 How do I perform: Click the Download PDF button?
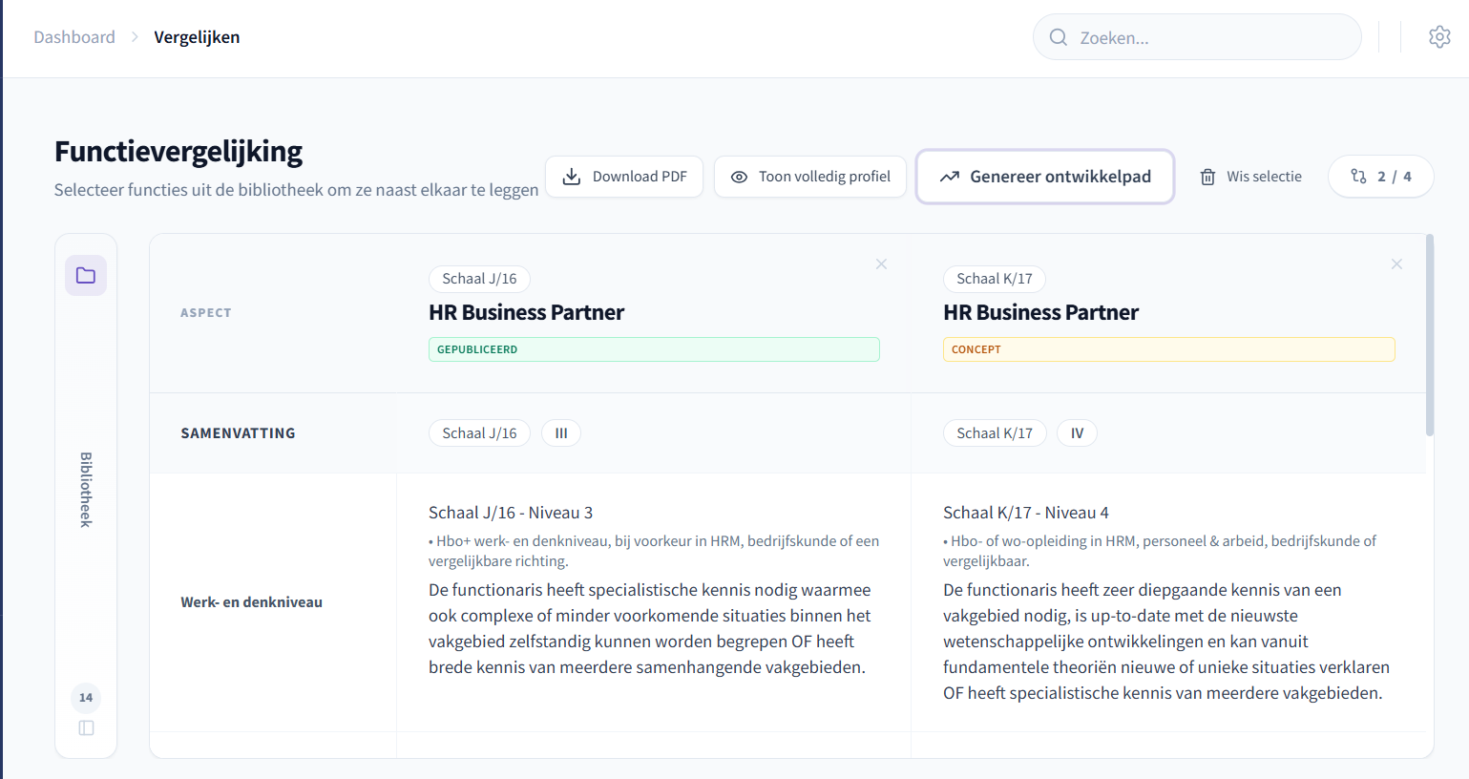(624, 177)
